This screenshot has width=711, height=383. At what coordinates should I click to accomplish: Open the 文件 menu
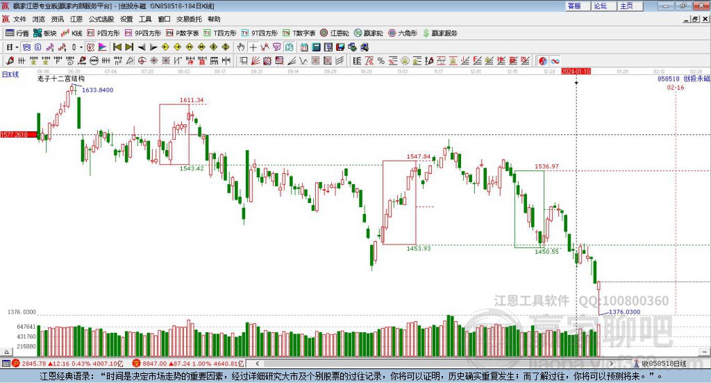pyautogui.click(x=20, y=19)
